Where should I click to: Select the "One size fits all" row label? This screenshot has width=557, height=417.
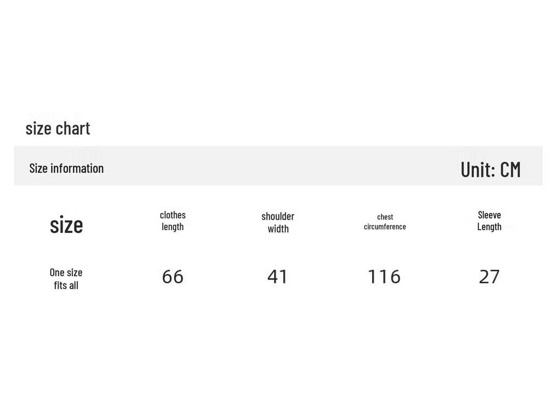[x=66, y=279]
